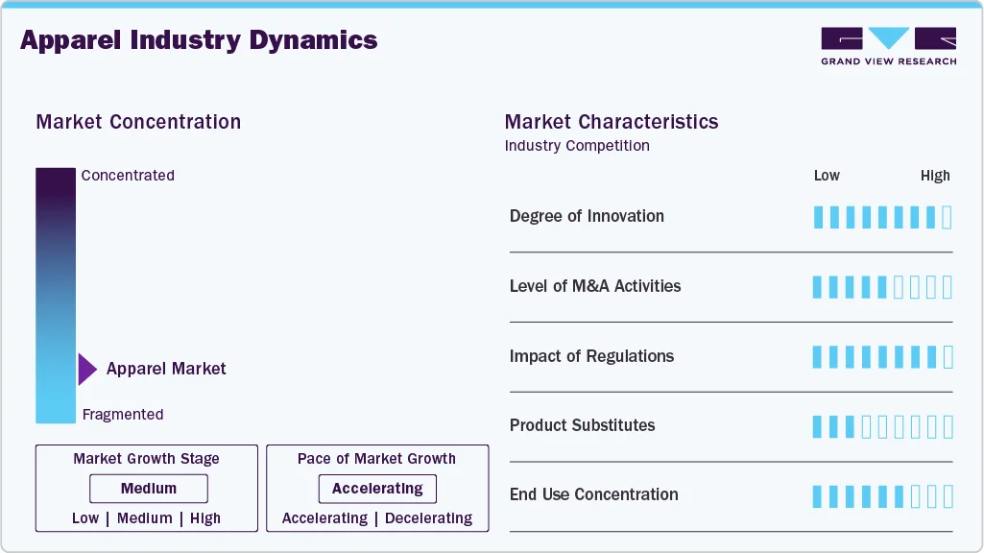Click the Fragmented label at the bottom of the scale
The width and height of the screenshot is (984, 553).
pyautogui.click(x=123, y=415)
